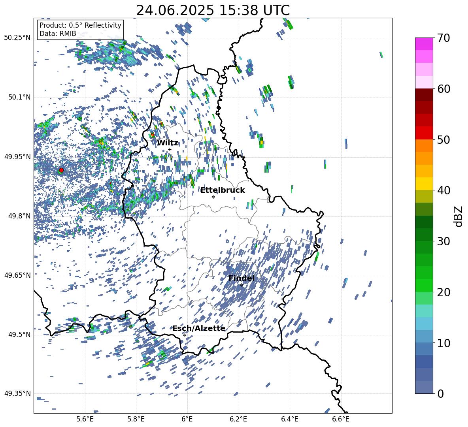Click the Esch/Alzette station cross marker
Viewport: 468px width, 427px height.
(x=185, y=335)
